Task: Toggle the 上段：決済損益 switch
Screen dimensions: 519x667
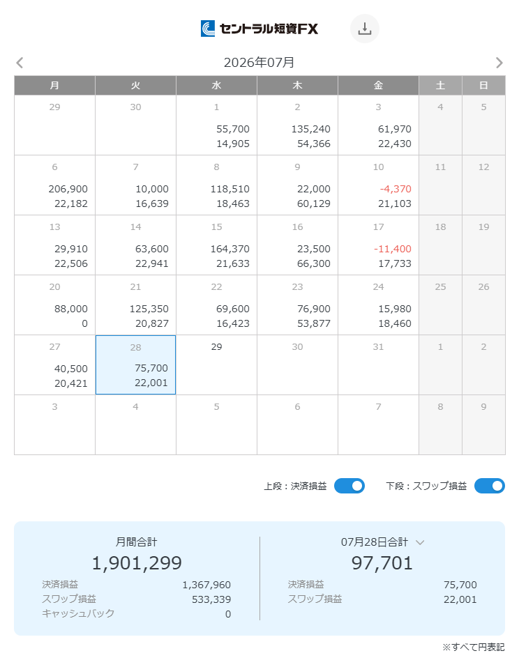Action: [x=349, y=486]
